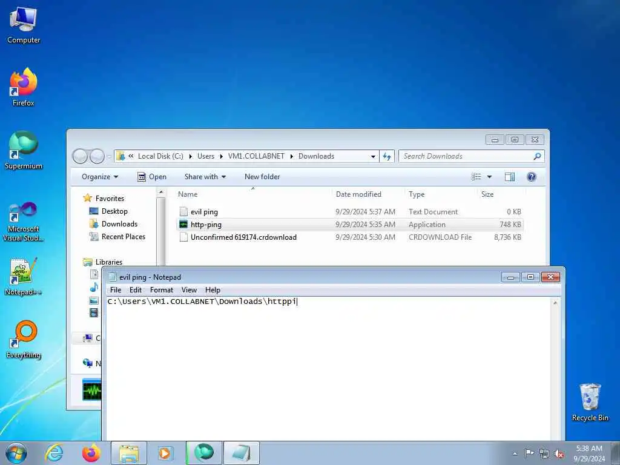Open Notepad Format menu
Screen dimensions: 620x465
click(161, 290)
